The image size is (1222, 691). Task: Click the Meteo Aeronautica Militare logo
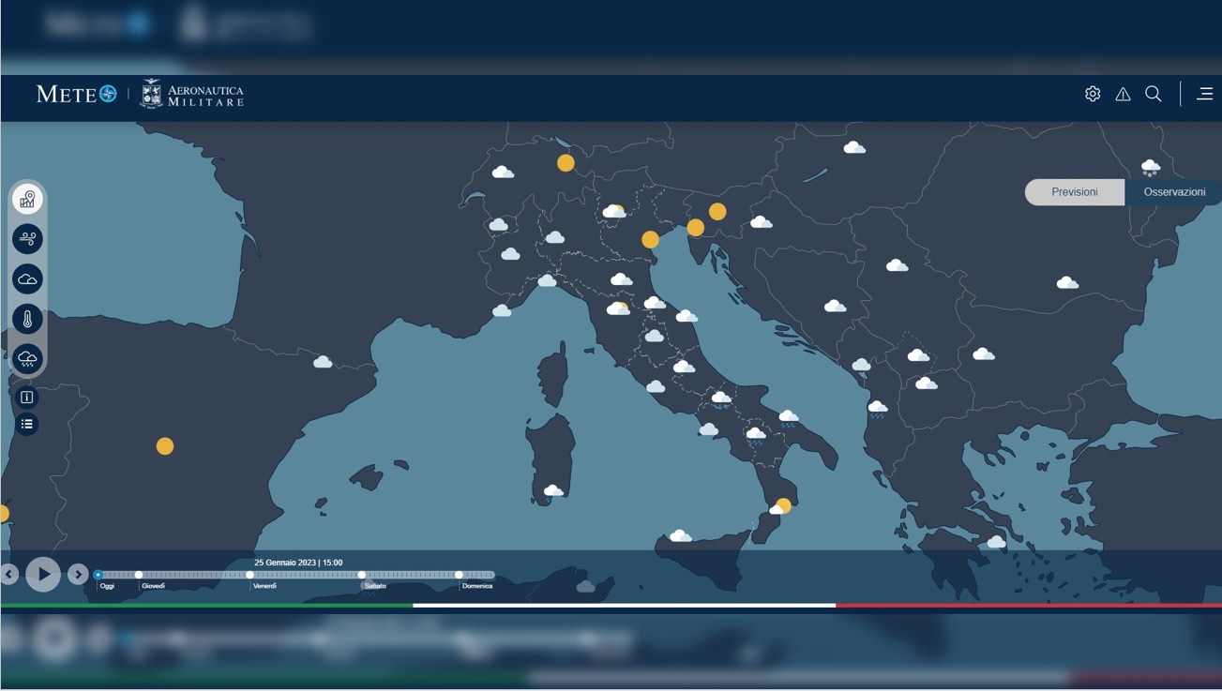pyautogui.click(x=140, y=94)
